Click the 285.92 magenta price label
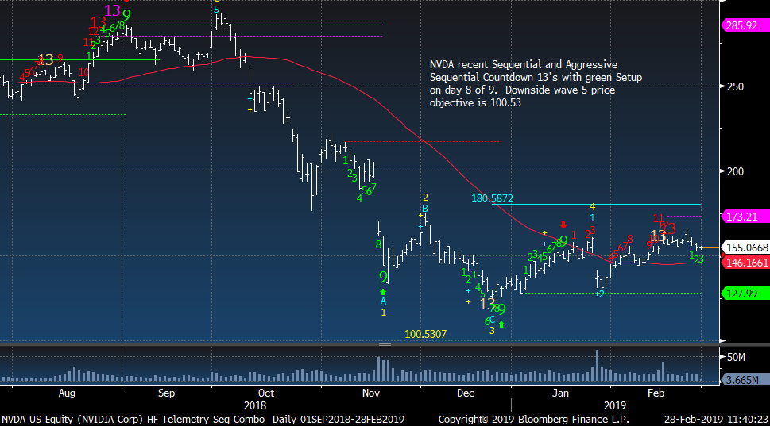Viewport: 770px width, 426px height. coord(744,25)
